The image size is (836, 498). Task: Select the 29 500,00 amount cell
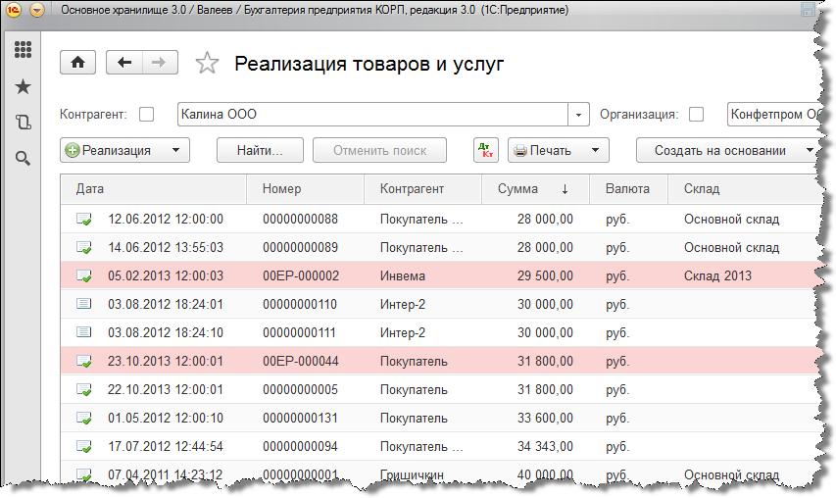coord(545,275)
